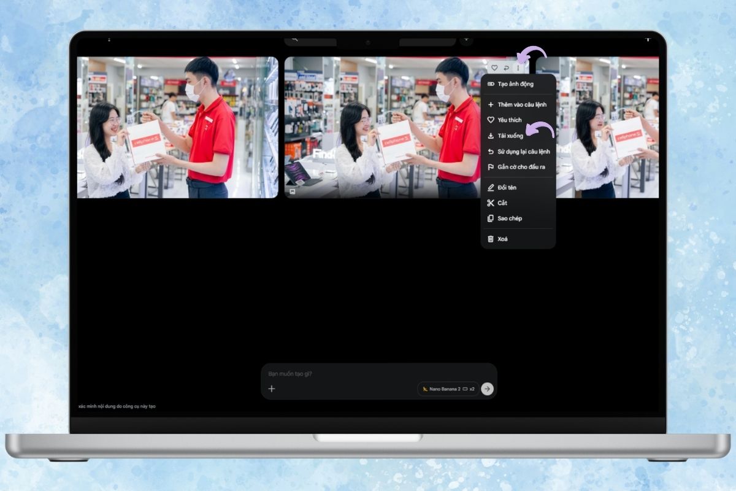Choose 'Cắt' scissors option in menu
The width and height of the screenshot is (736, 491).
(x=502, y=203)
